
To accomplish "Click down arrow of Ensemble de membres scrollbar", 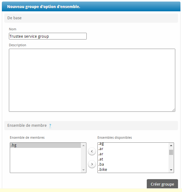I will (x=83, y=170).
